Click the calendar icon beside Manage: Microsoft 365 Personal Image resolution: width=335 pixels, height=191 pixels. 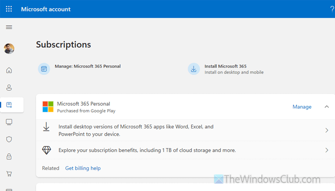click(44, 69)
